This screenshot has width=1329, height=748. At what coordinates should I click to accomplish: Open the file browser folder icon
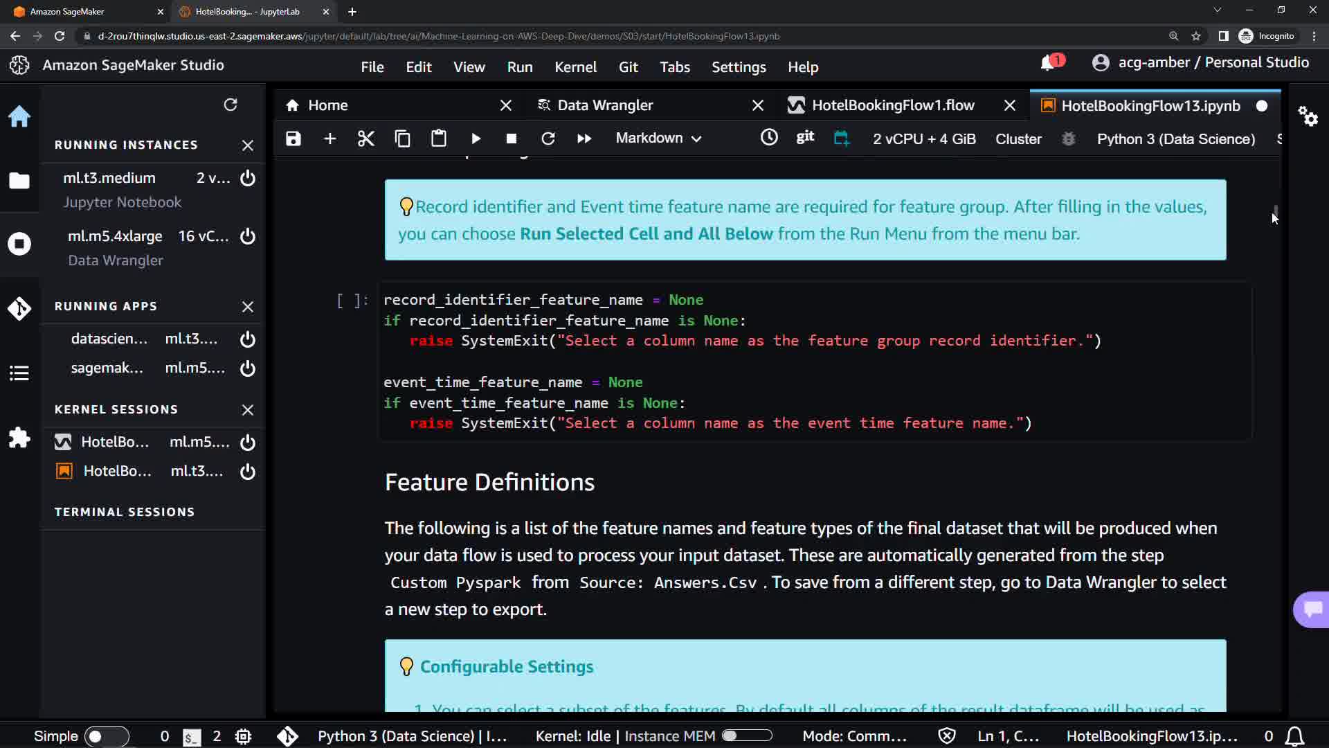point(19,181)
